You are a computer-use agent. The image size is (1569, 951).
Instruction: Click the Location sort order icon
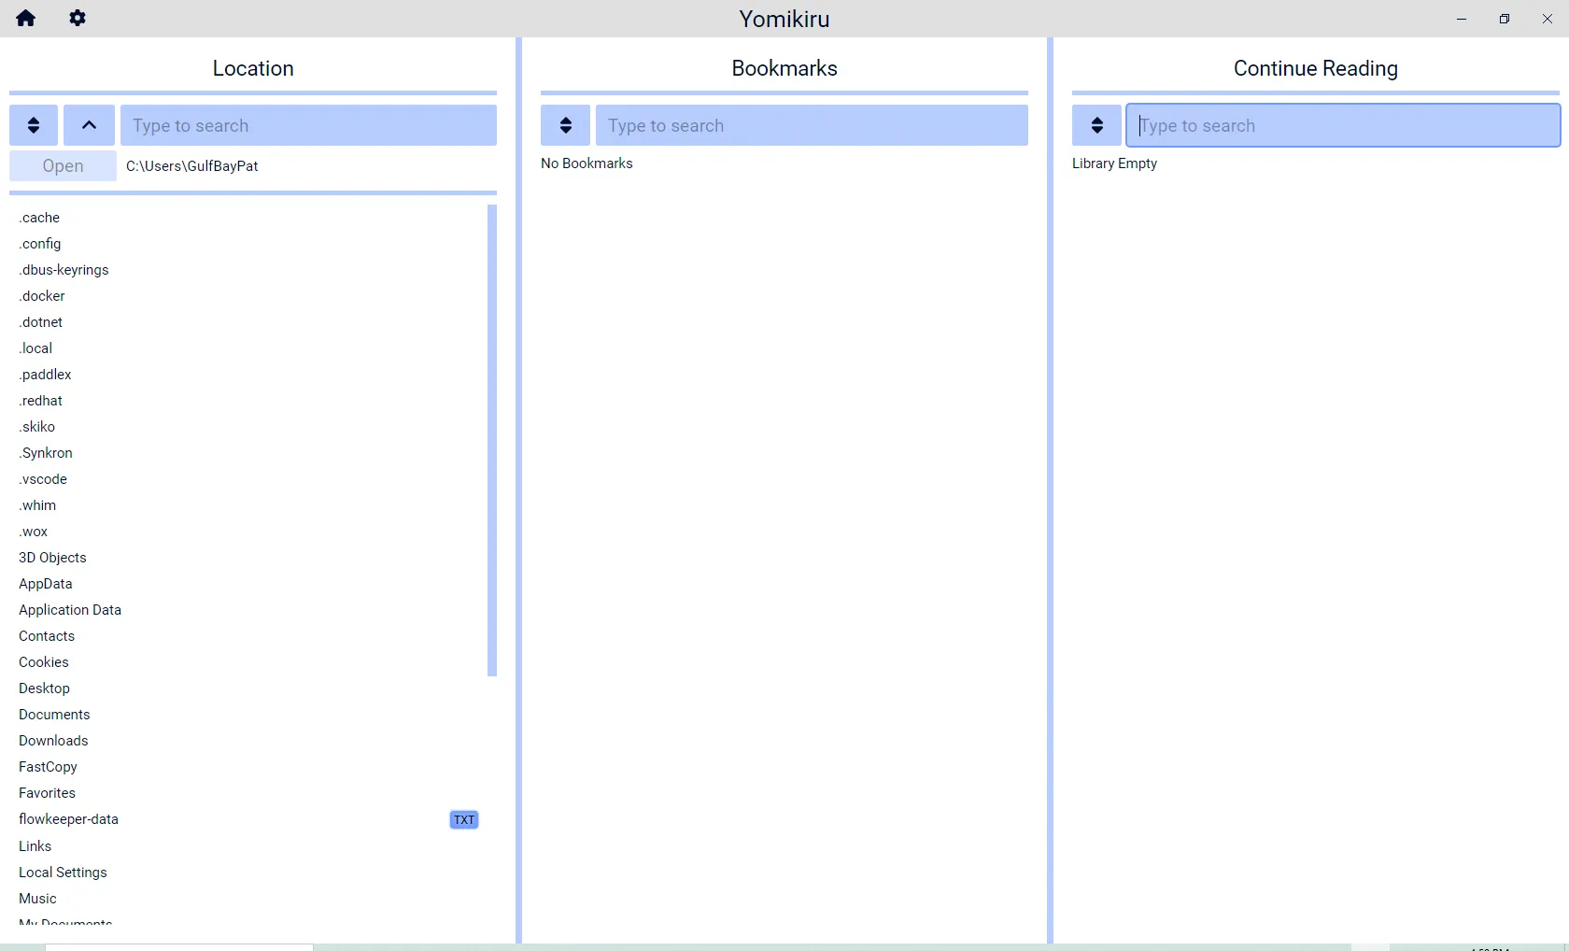click(x=34, y=125)
